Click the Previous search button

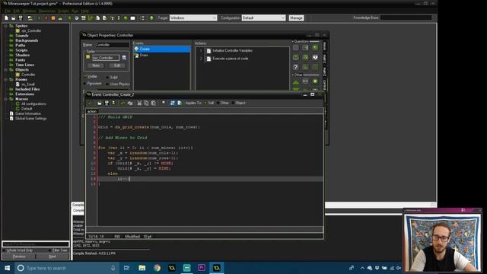click(x=19, y=256)
